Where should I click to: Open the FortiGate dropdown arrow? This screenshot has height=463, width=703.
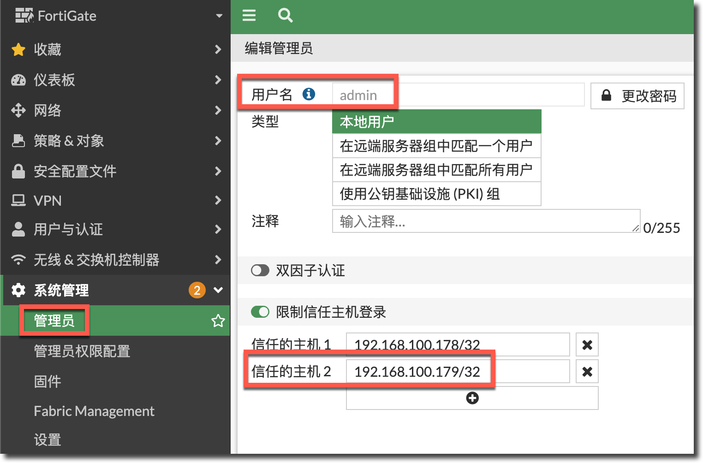coord(219,16)
